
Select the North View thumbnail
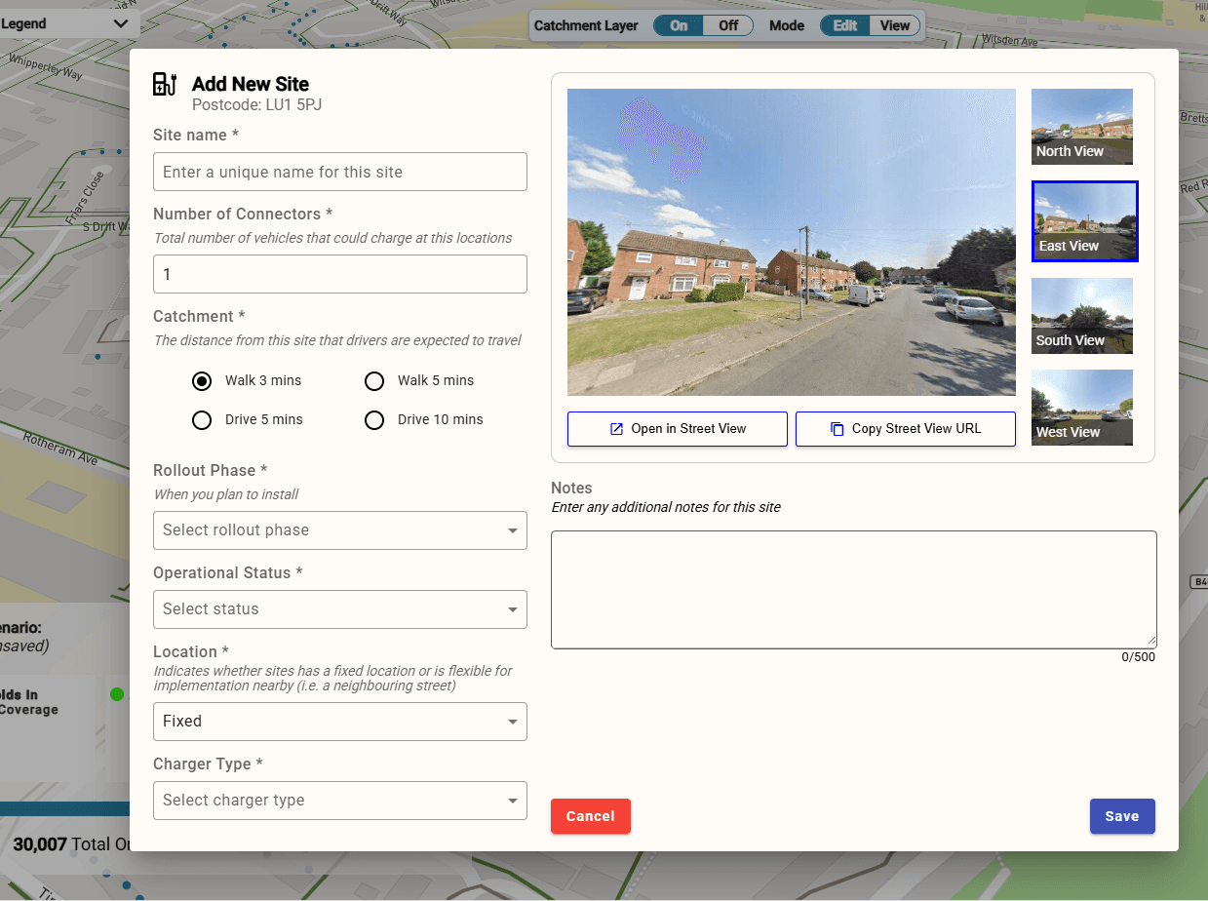[1082, 127]
